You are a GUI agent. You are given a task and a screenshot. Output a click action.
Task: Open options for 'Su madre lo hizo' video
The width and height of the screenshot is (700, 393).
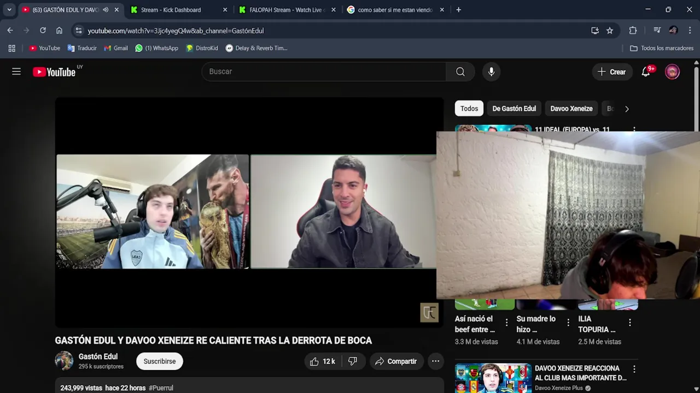pos(568,323)
